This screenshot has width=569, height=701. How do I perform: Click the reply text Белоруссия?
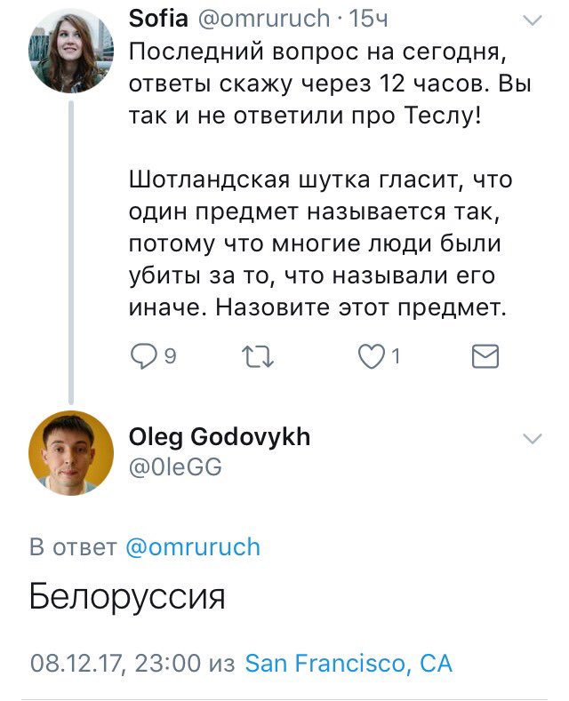tap(127, 596)
